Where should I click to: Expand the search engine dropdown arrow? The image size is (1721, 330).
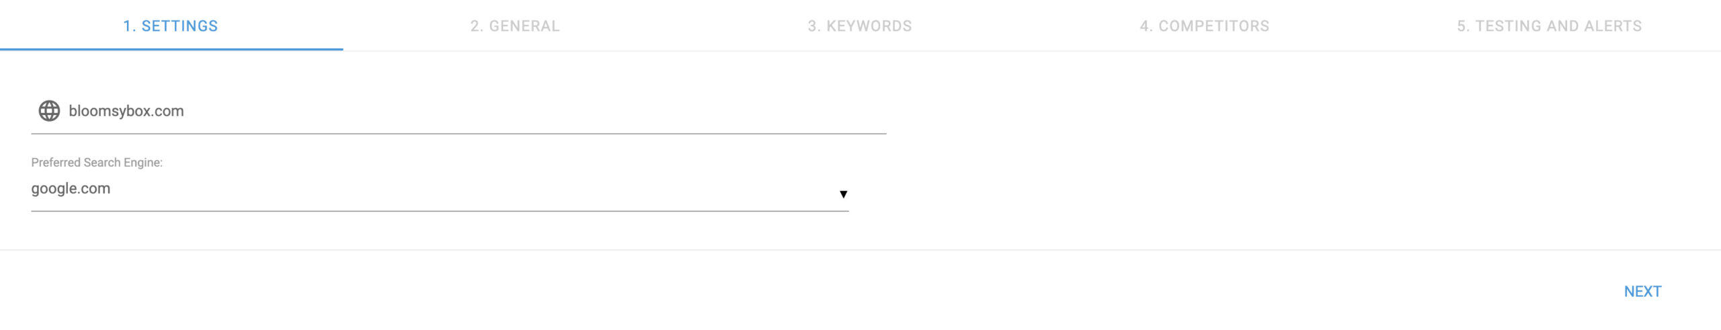[x=843, y=194]
